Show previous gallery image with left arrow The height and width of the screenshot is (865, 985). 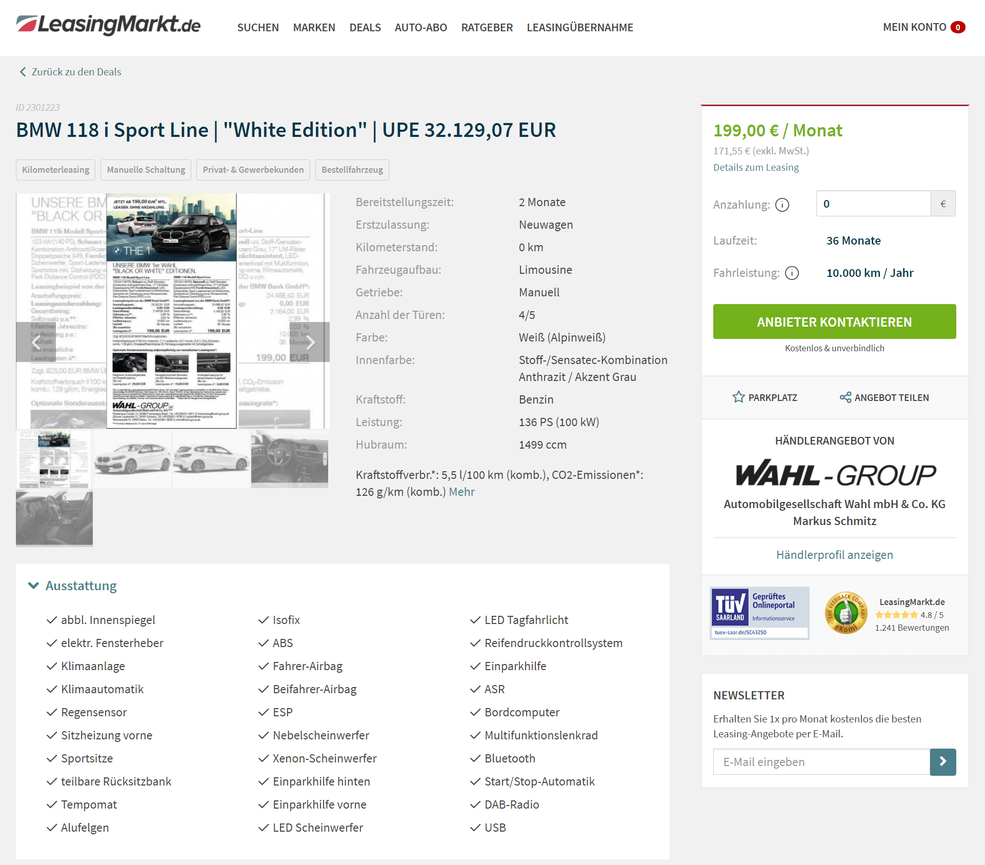(35, 342)
